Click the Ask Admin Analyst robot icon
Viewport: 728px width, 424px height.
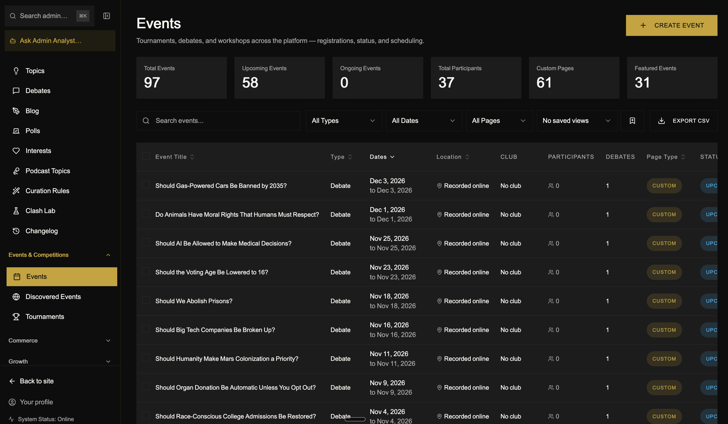click(x=13, y=41)
